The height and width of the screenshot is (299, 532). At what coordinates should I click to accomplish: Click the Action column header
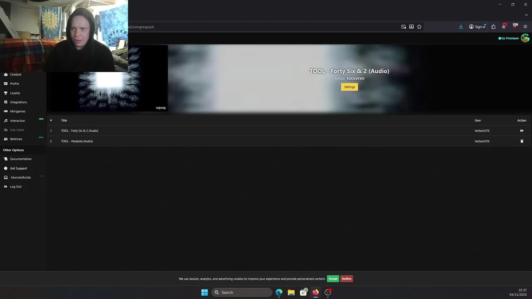coord(522,120)
